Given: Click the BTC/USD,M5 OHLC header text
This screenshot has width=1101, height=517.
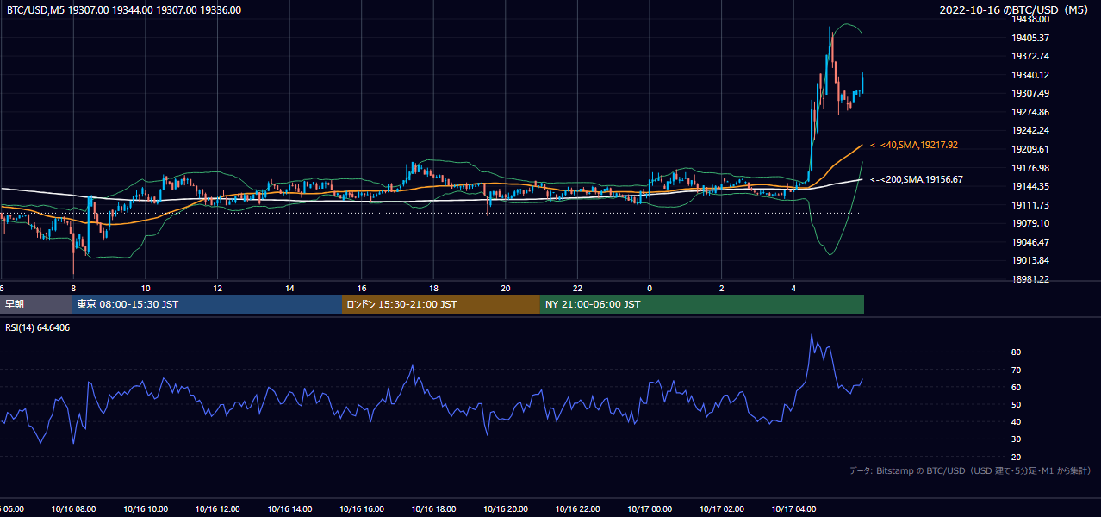Looking at the screenshot, I should (x=124, y=10).
